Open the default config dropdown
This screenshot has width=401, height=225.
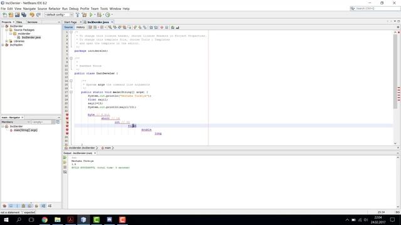pyautogui.click(x=59, y=15)
